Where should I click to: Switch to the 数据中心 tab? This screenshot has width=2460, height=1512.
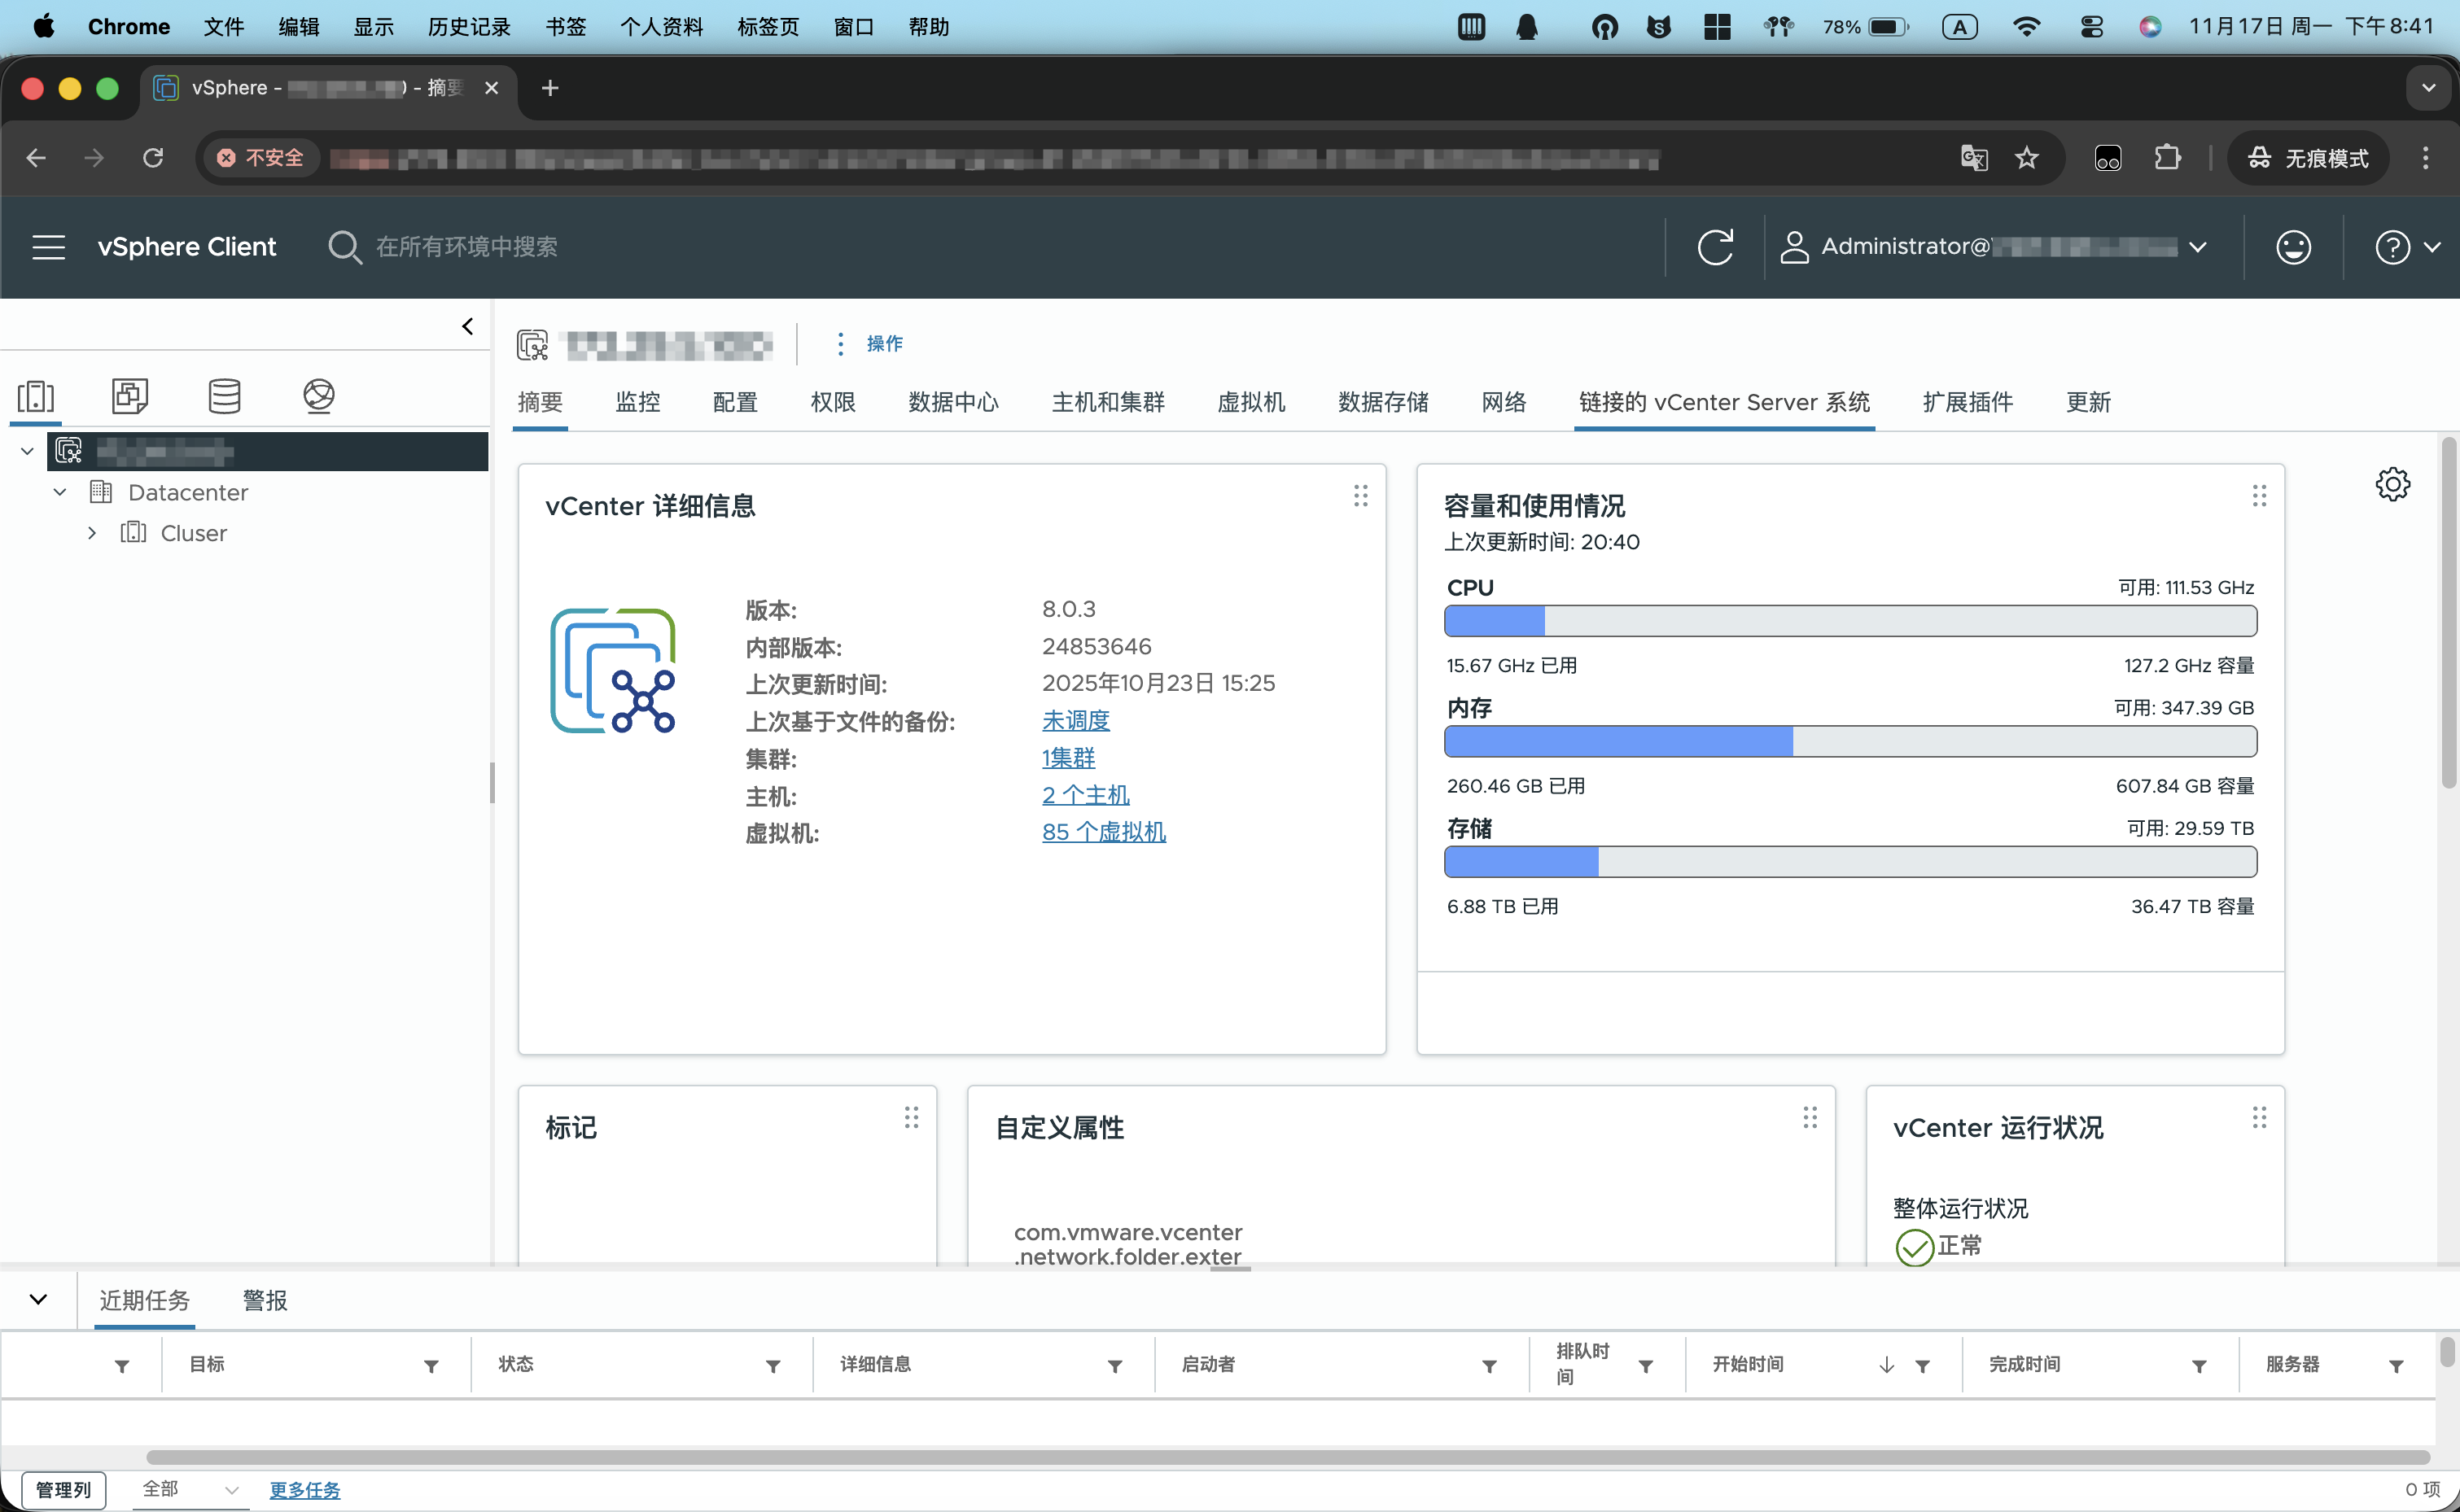[953, 402]
